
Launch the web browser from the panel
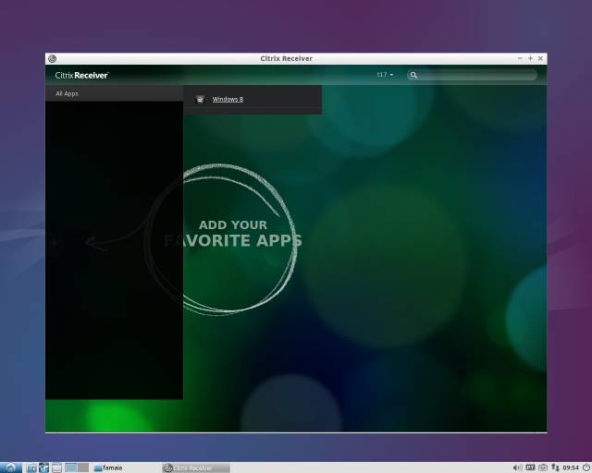tap(43, 467)
